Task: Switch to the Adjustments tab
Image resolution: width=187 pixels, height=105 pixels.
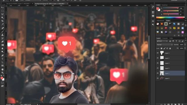Action: tap(160, 21)
